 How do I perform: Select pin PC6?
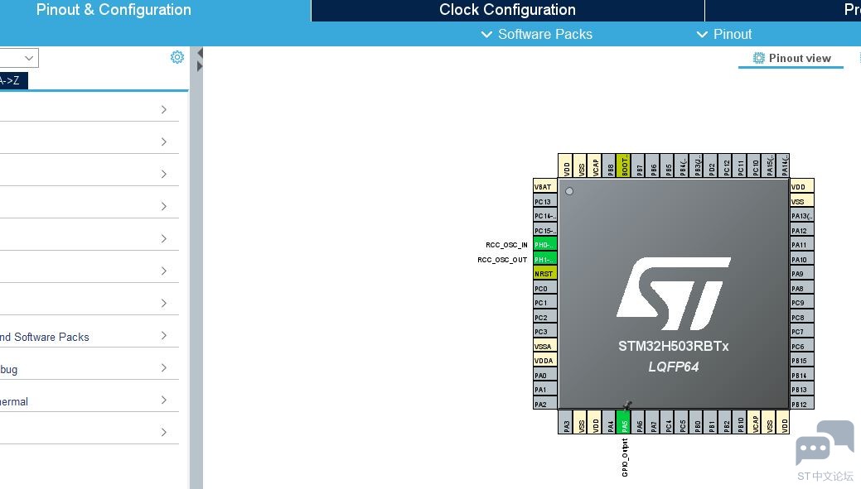801,346
